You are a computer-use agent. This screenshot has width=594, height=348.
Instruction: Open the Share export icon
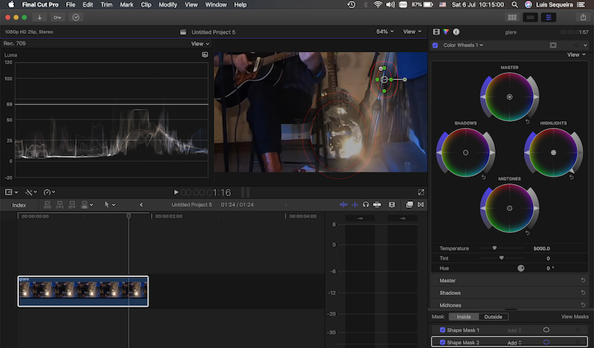(x=583, y=16)
